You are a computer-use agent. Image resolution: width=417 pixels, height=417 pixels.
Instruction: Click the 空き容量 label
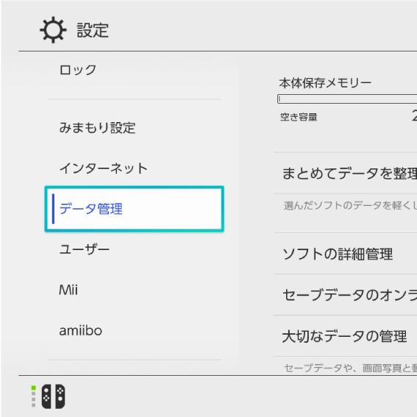(299, 117)
